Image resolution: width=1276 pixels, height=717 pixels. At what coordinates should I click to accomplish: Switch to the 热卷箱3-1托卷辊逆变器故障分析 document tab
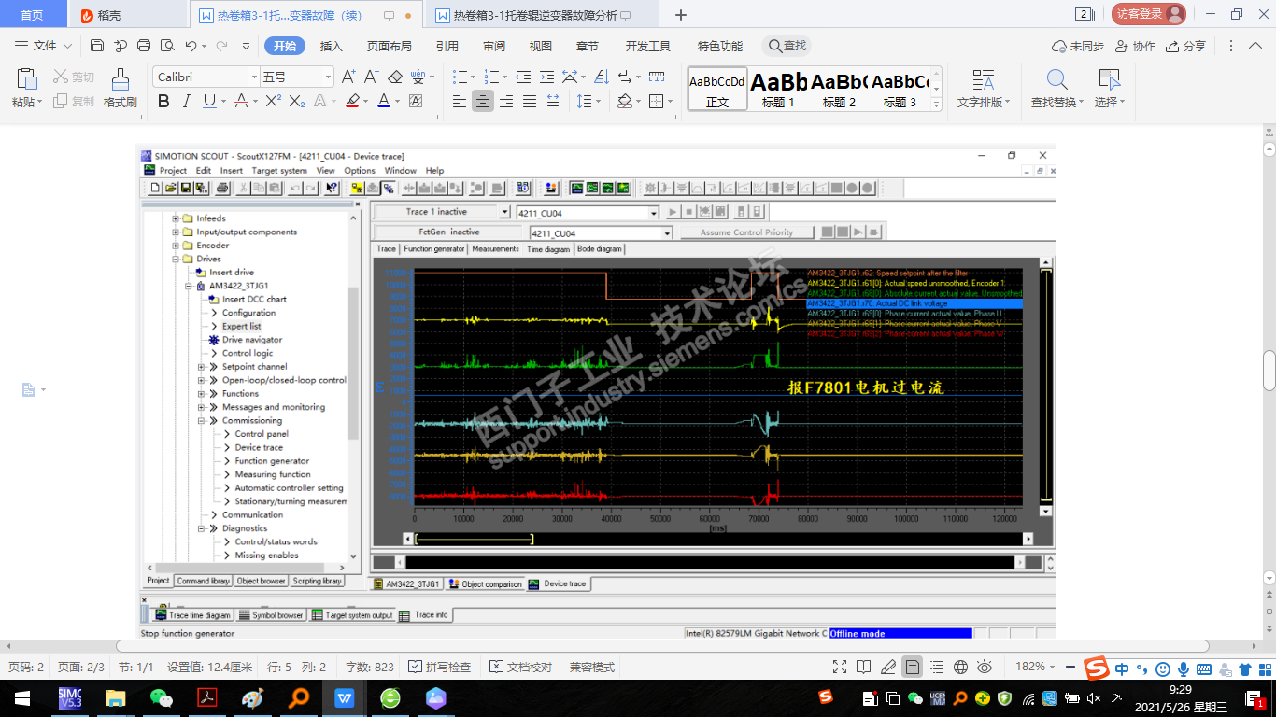(533, 15)
